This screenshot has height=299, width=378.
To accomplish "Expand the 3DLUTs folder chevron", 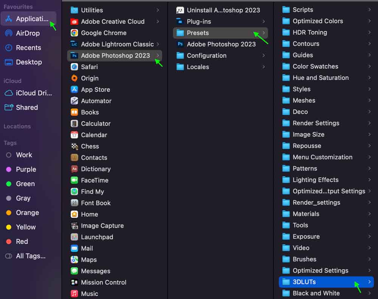I will pyautogui.click(x=369, y=282).
